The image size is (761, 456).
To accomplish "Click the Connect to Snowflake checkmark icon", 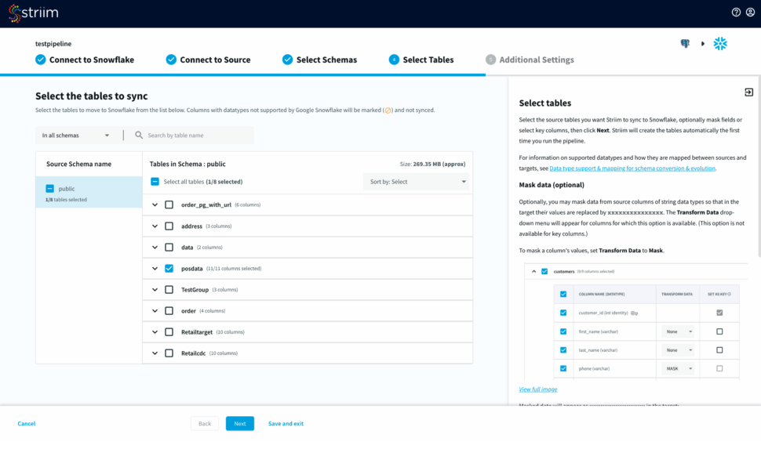I will [x=41, y=60].
